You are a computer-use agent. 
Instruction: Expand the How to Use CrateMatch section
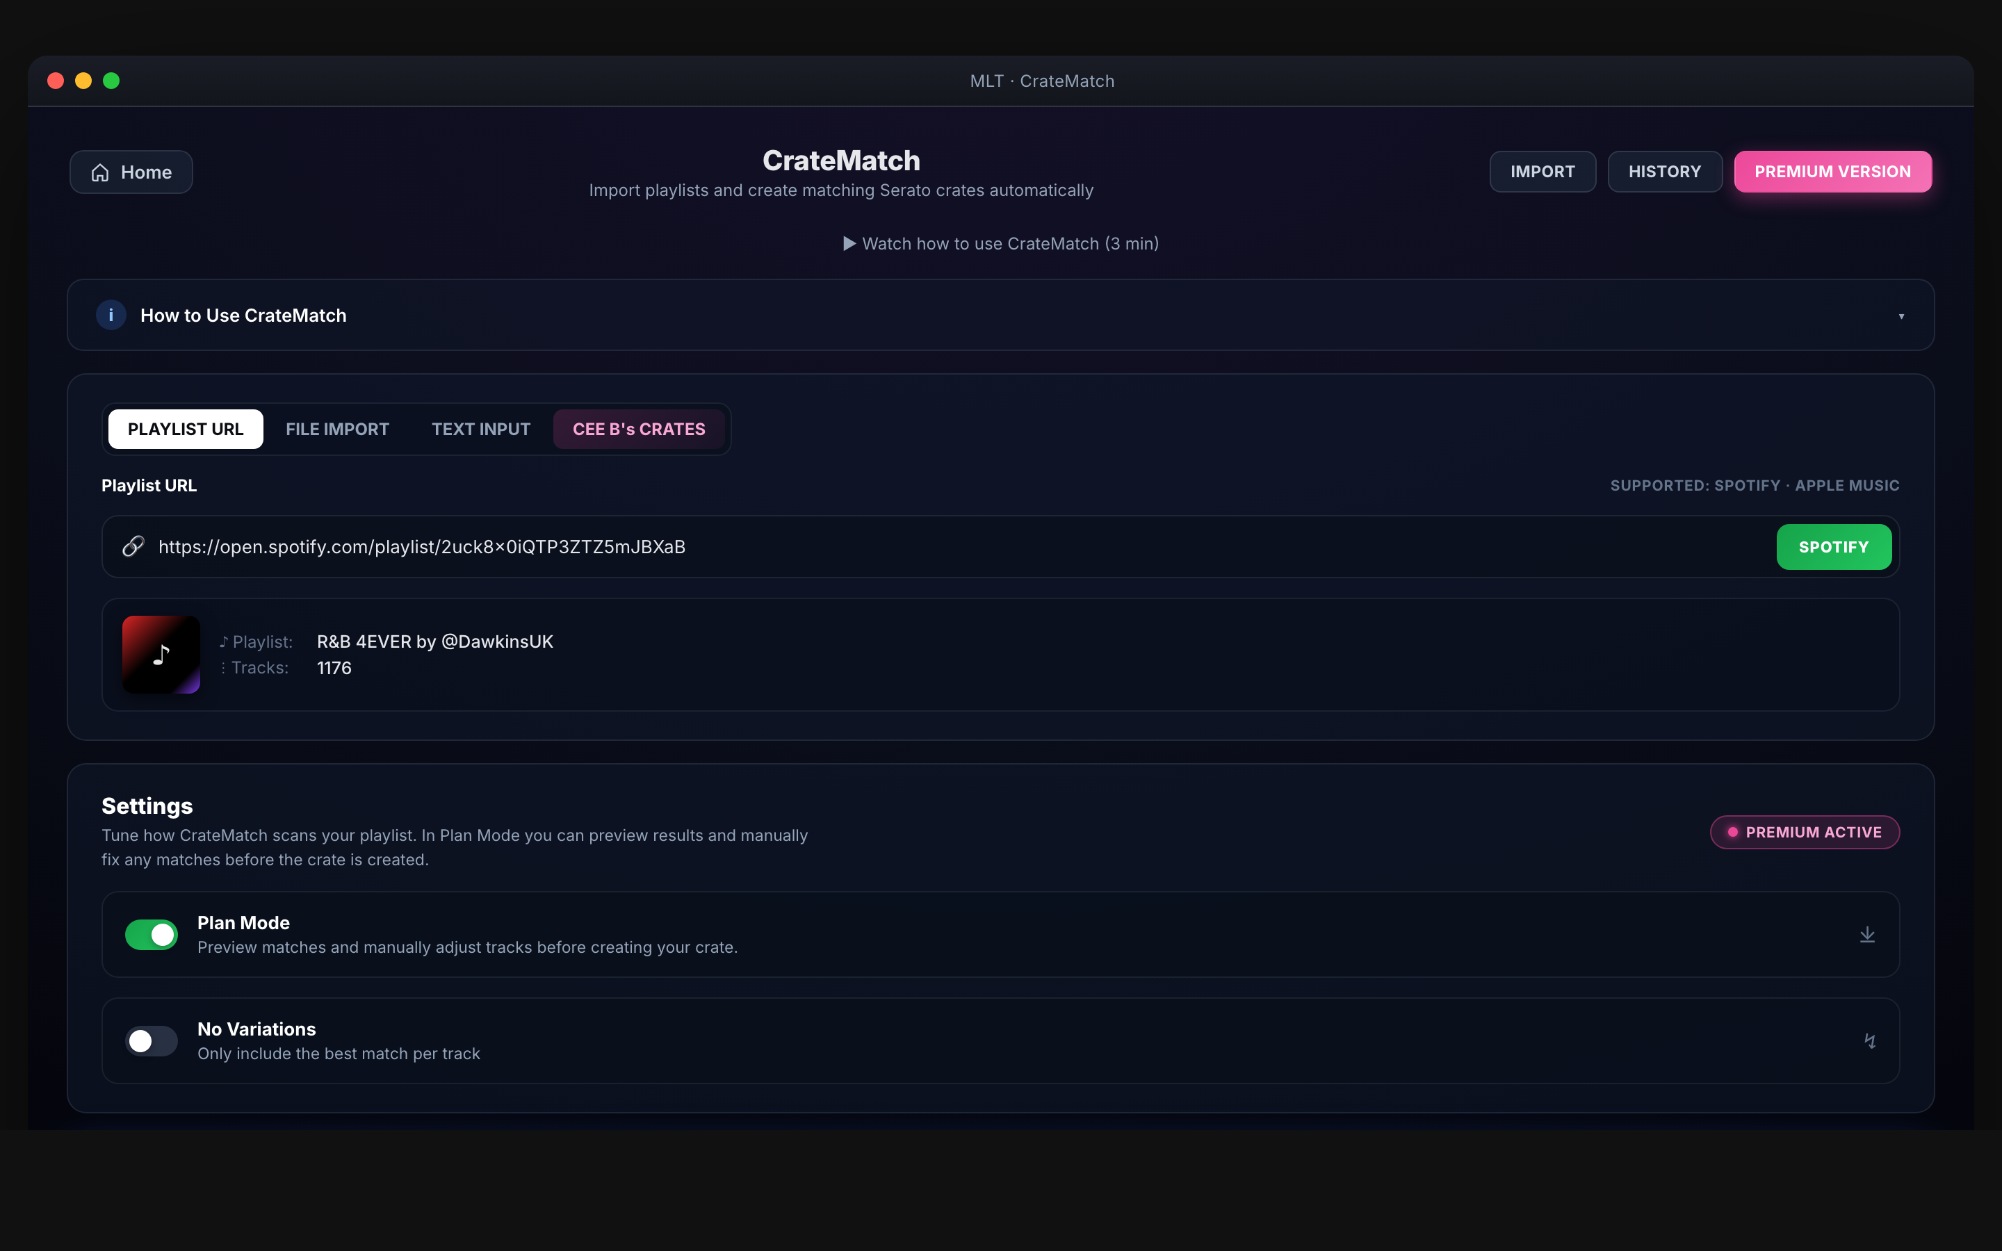tap(1000, 316)
